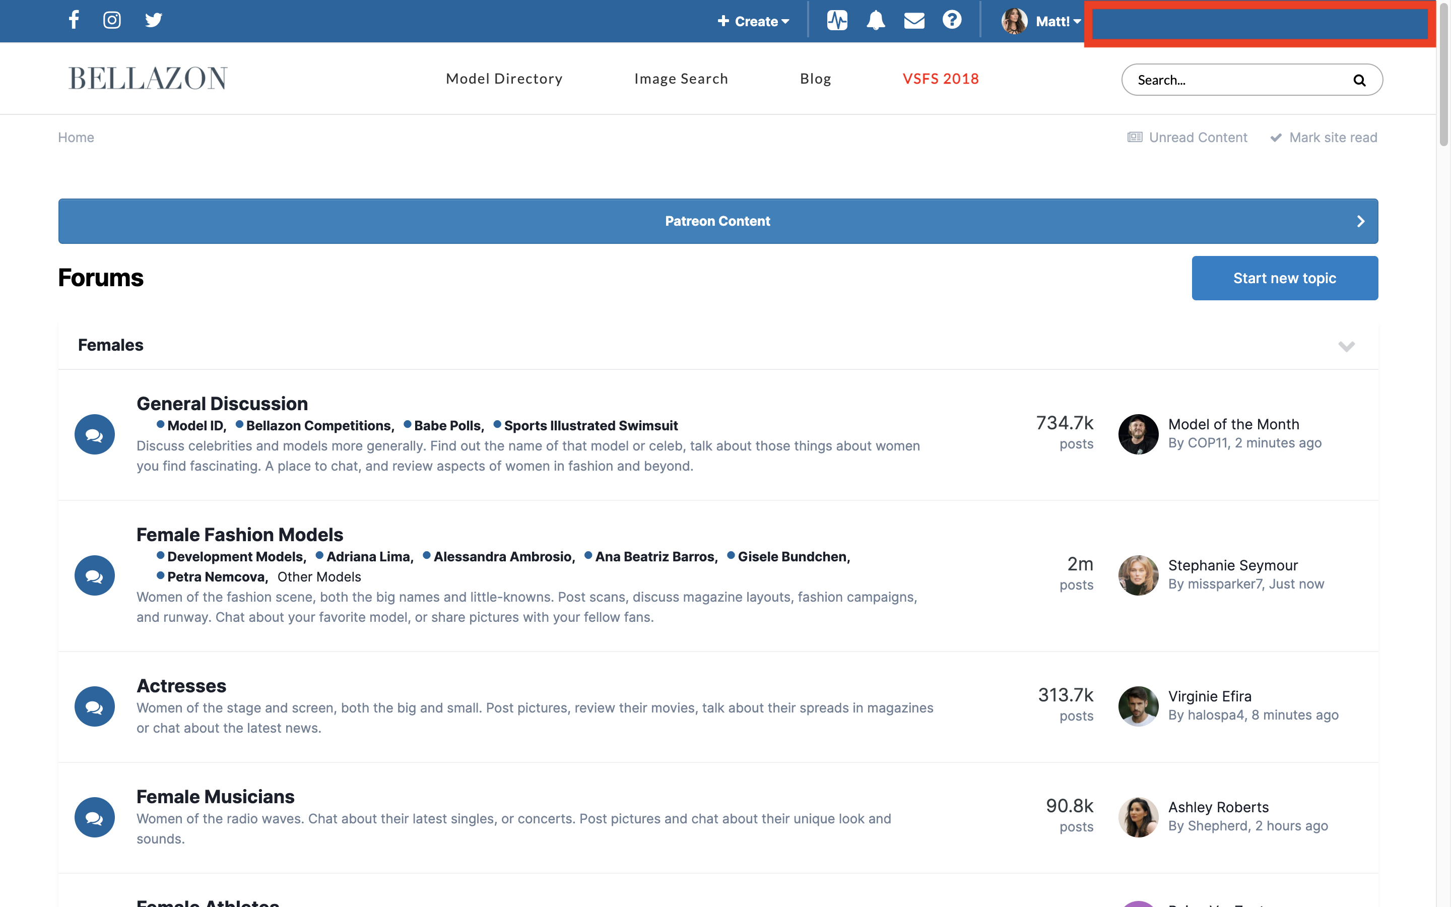Image resolution: width=1451 pixels, height=907 pixels.
Task: Open the Matt! user account dropdown
Action: point(1042,21)
